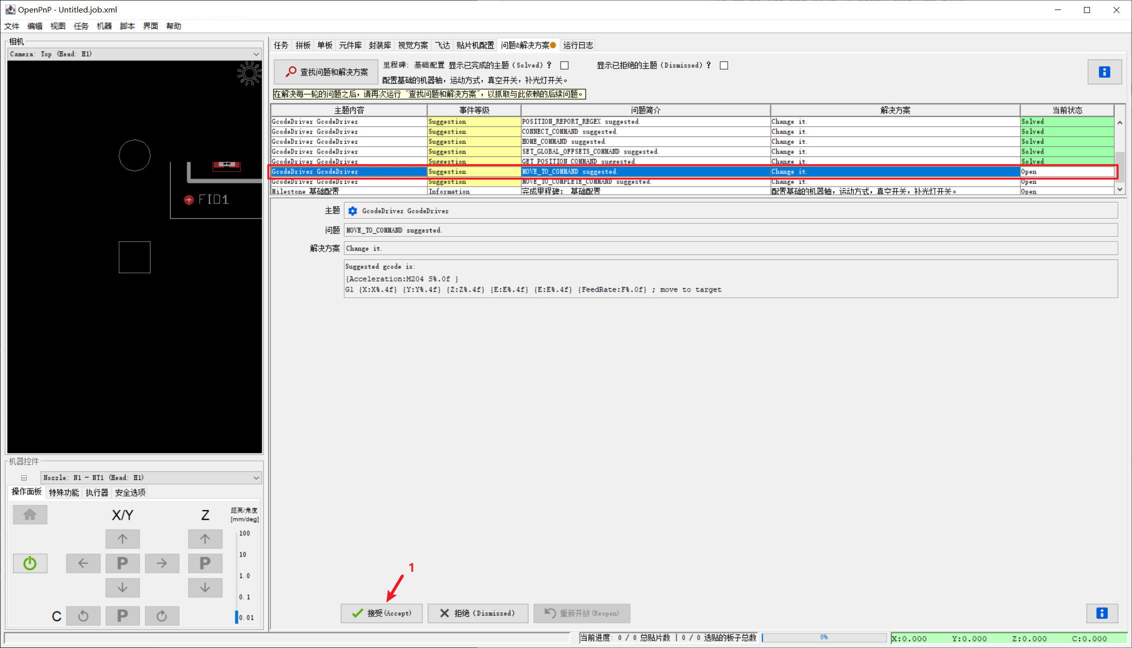Rotate C axis counterclockwise

click(83, 615)
